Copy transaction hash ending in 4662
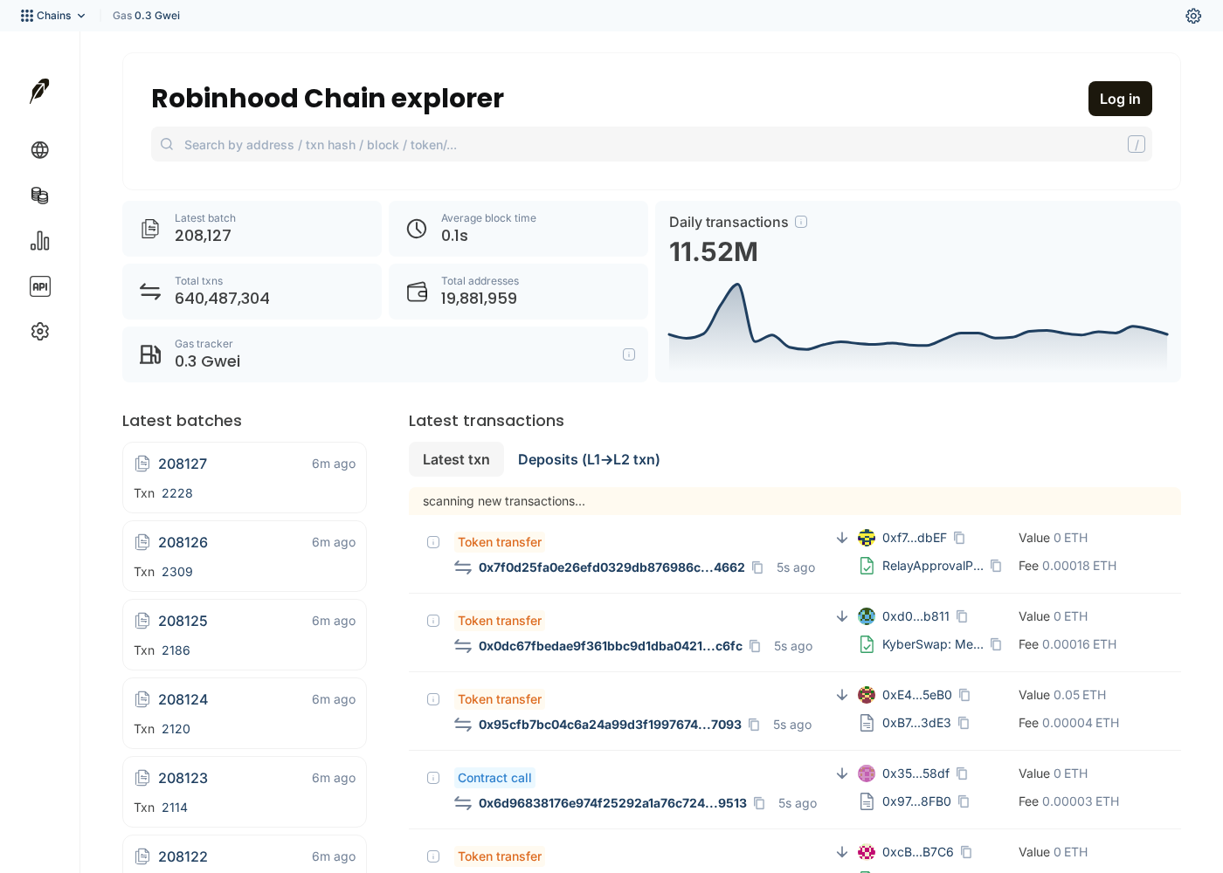This screenshot has height=873, width=1223. point(757,567)
